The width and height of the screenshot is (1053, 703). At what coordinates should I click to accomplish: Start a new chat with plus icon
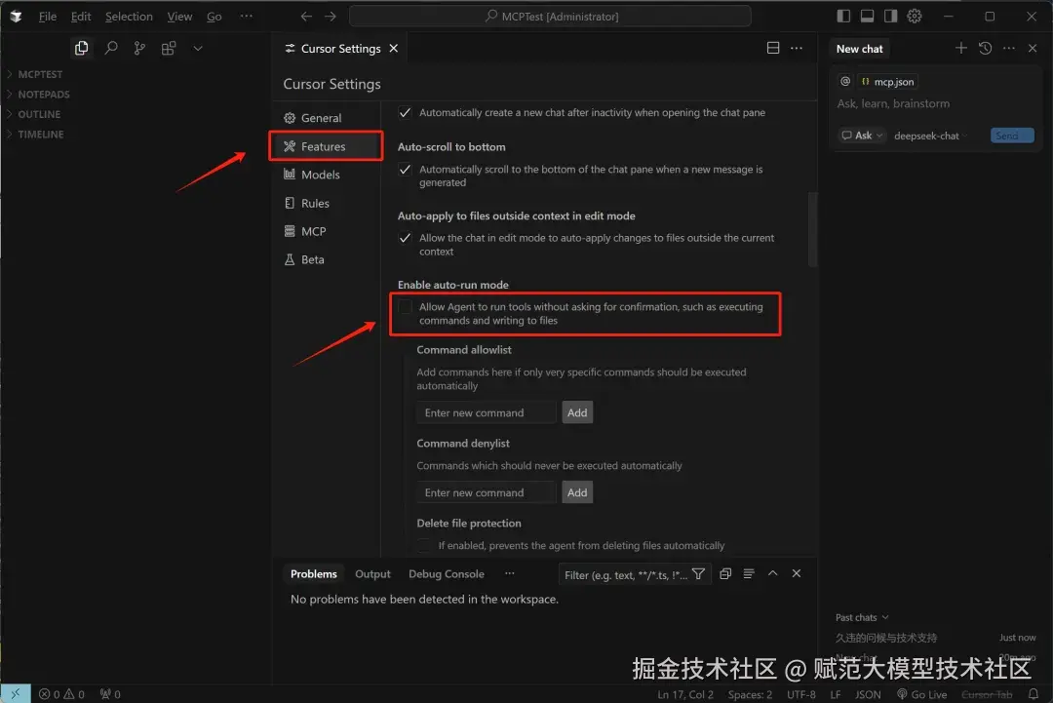pos(961,48)
